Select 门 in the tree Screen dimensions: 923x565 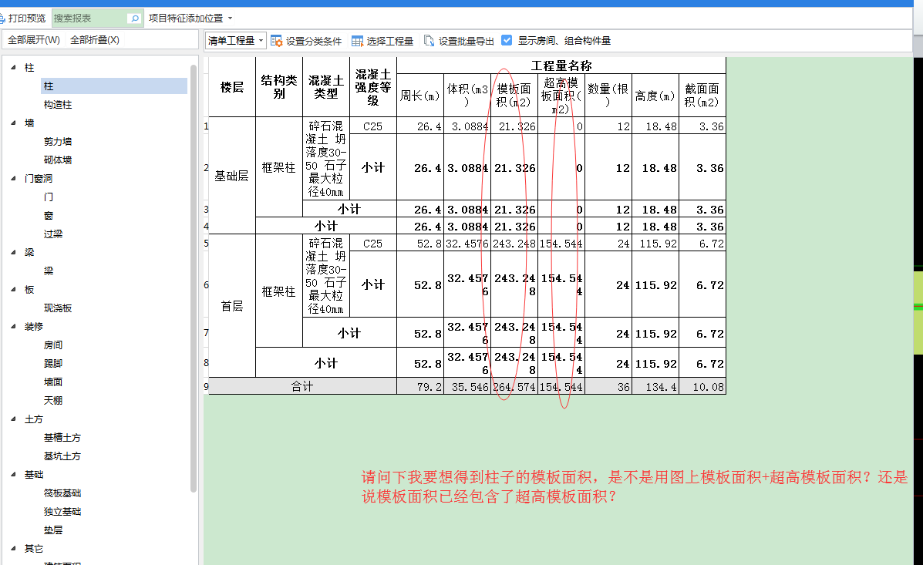point(49,197)
